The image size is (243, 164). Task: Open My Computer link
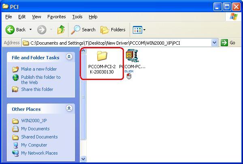(x=34, y=145)
